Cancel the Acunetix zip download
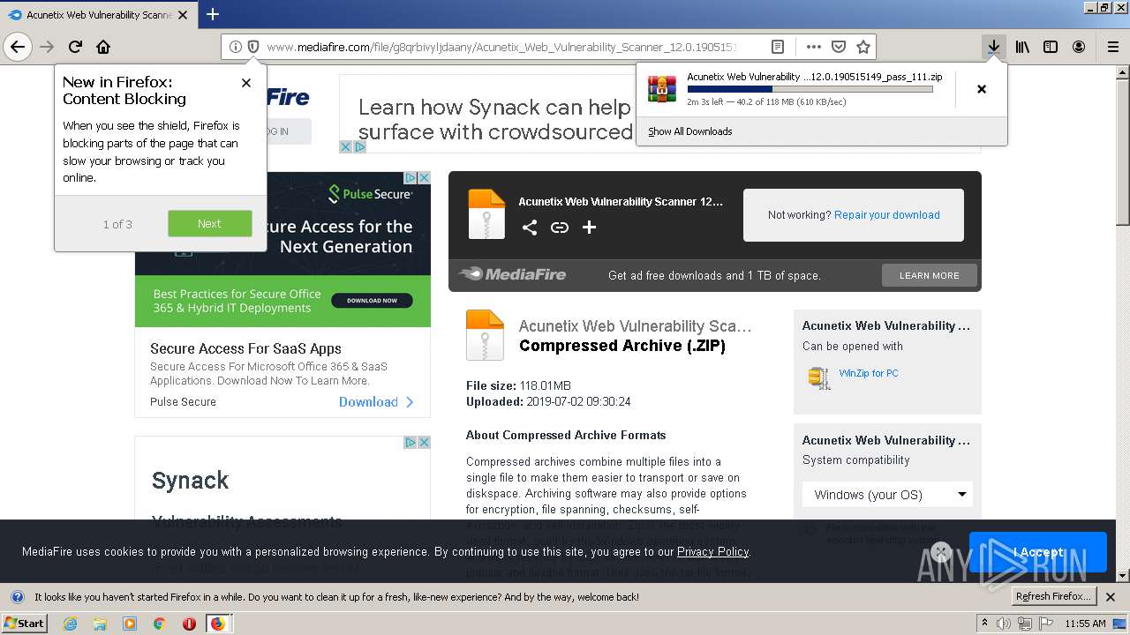The height and width of the screenshot is (635, 1130). [982, 88]
